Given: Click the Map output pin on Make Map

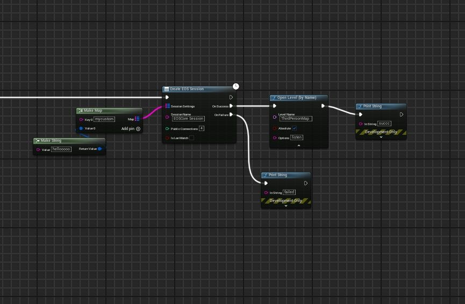Looking at the screenshot, I should pos(137,119).
